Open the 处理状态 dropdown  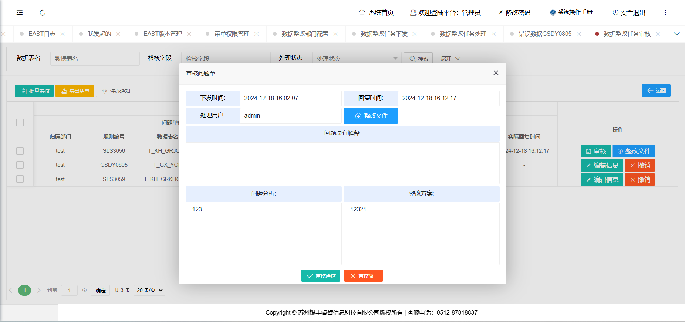click(357, 58)
